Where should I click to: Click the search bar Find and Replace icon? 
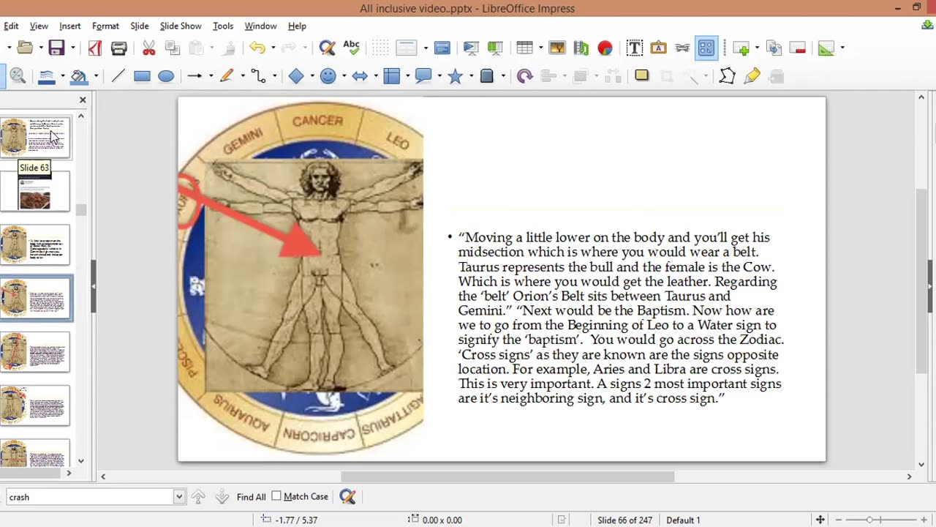tap(347, 497)
